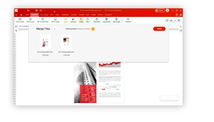Click the Merge tool in ribbon
This screenshot has height=122, width=214.
(x=66, y=20)
